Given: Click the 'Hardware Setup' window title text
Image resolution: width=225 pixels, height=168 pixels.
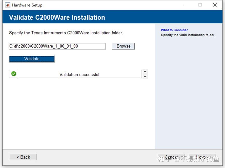Looking at the screenshot, I should click(x=27, y=5).
